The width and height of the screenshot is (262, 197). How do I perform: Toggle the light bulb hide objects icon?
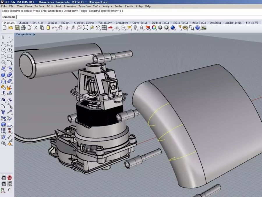click(135, 28)
